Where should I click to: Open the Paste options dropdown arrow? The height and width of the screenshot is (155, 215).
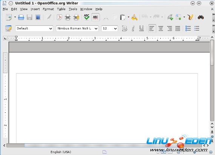point(129,17)
